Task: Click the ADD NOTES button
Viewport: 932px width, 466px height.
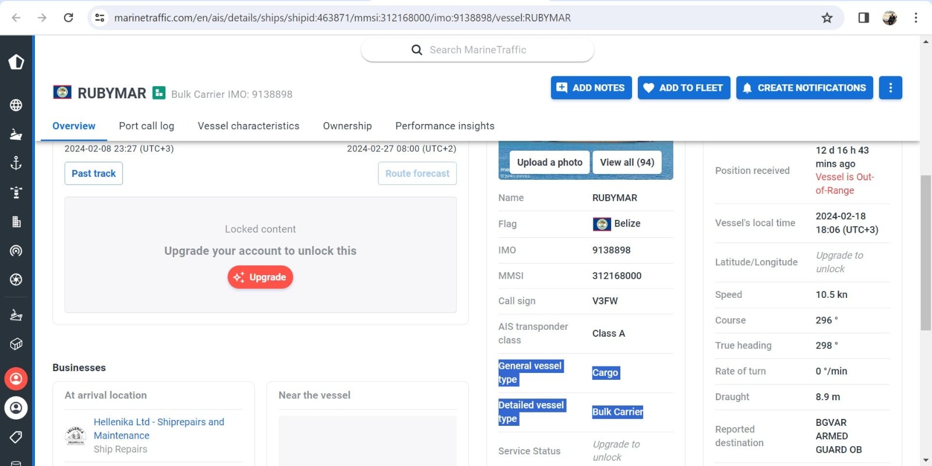Action: pos(591,88)
